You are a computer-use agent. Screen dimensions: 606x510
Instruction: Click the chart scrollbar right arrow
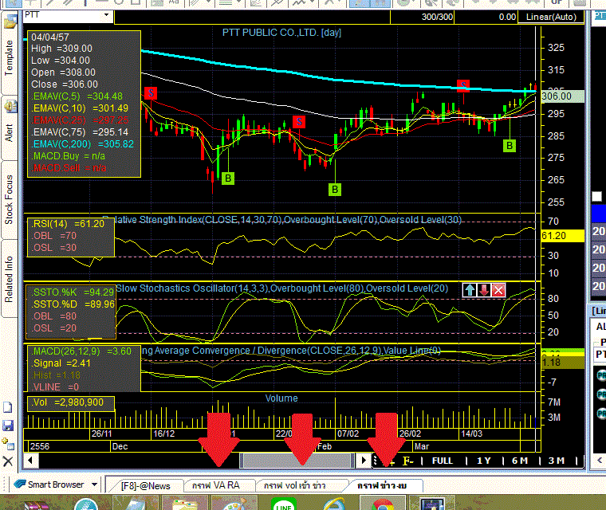[364, 460]
